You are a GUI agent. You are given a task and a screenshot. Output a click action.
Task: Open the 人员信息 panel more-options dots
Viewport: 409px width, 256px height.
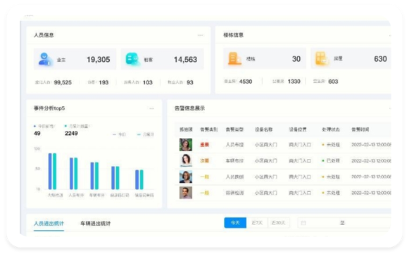tap(201, 35)
